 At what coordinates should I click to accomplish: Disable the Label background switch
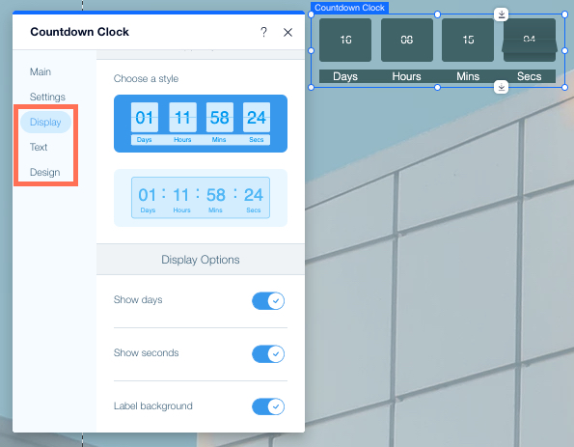[x=268, y=406]
